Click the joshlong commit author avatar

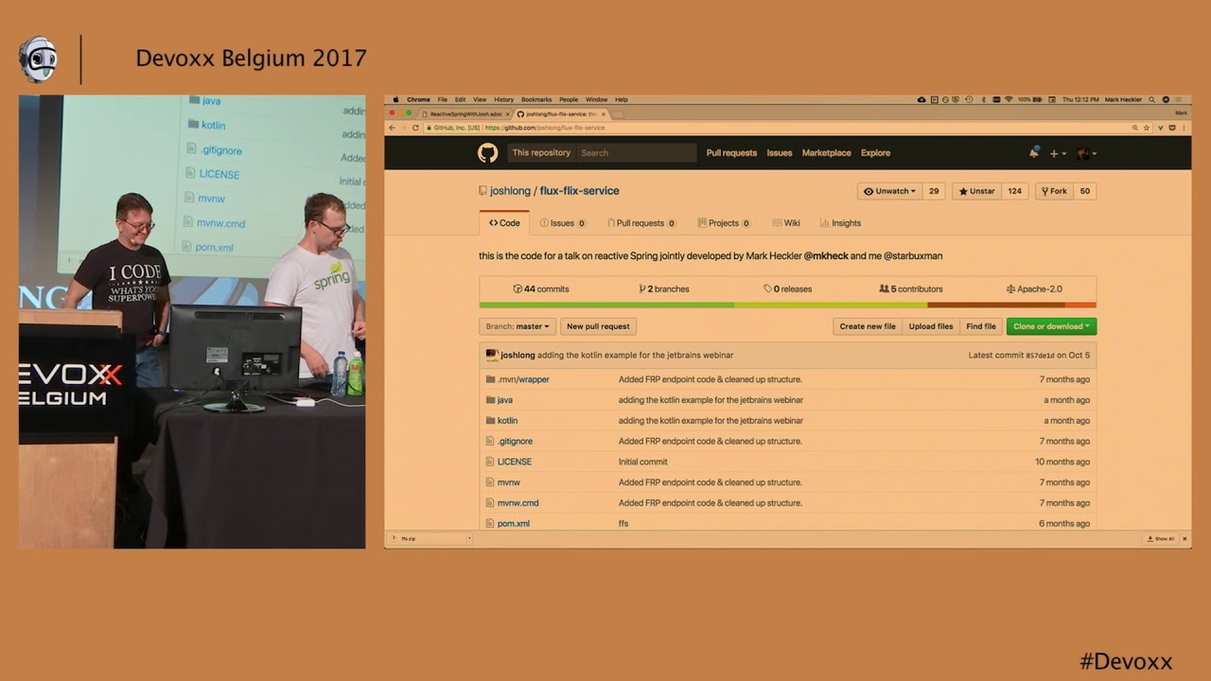pos(492,356)
